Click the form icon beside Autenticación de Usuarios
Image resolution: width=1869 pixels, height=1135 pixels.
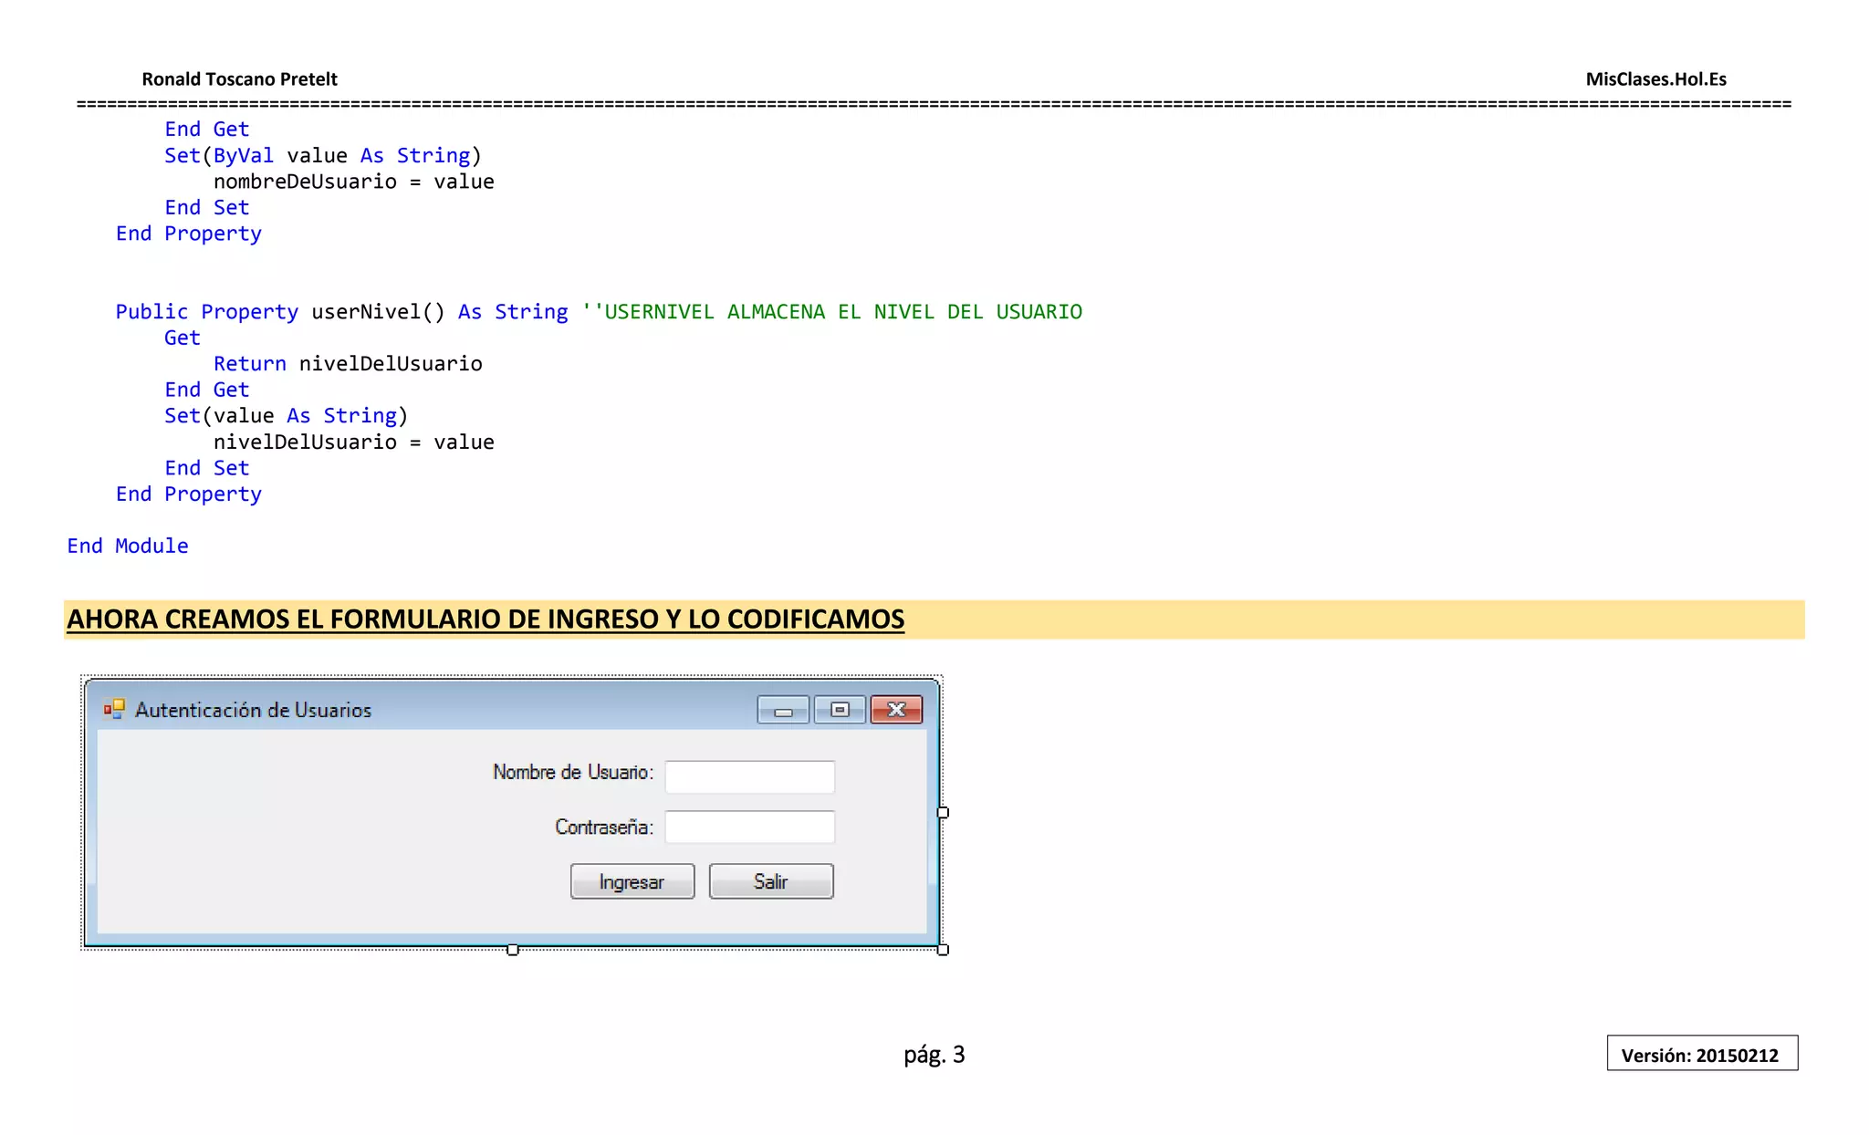point(114,709)
